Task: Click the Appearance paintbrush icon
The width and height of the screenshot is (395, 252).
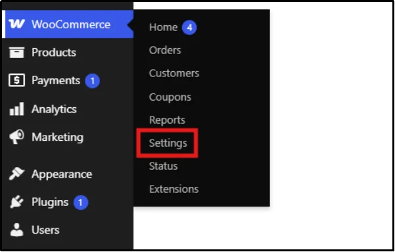Action: coord(16,174)
